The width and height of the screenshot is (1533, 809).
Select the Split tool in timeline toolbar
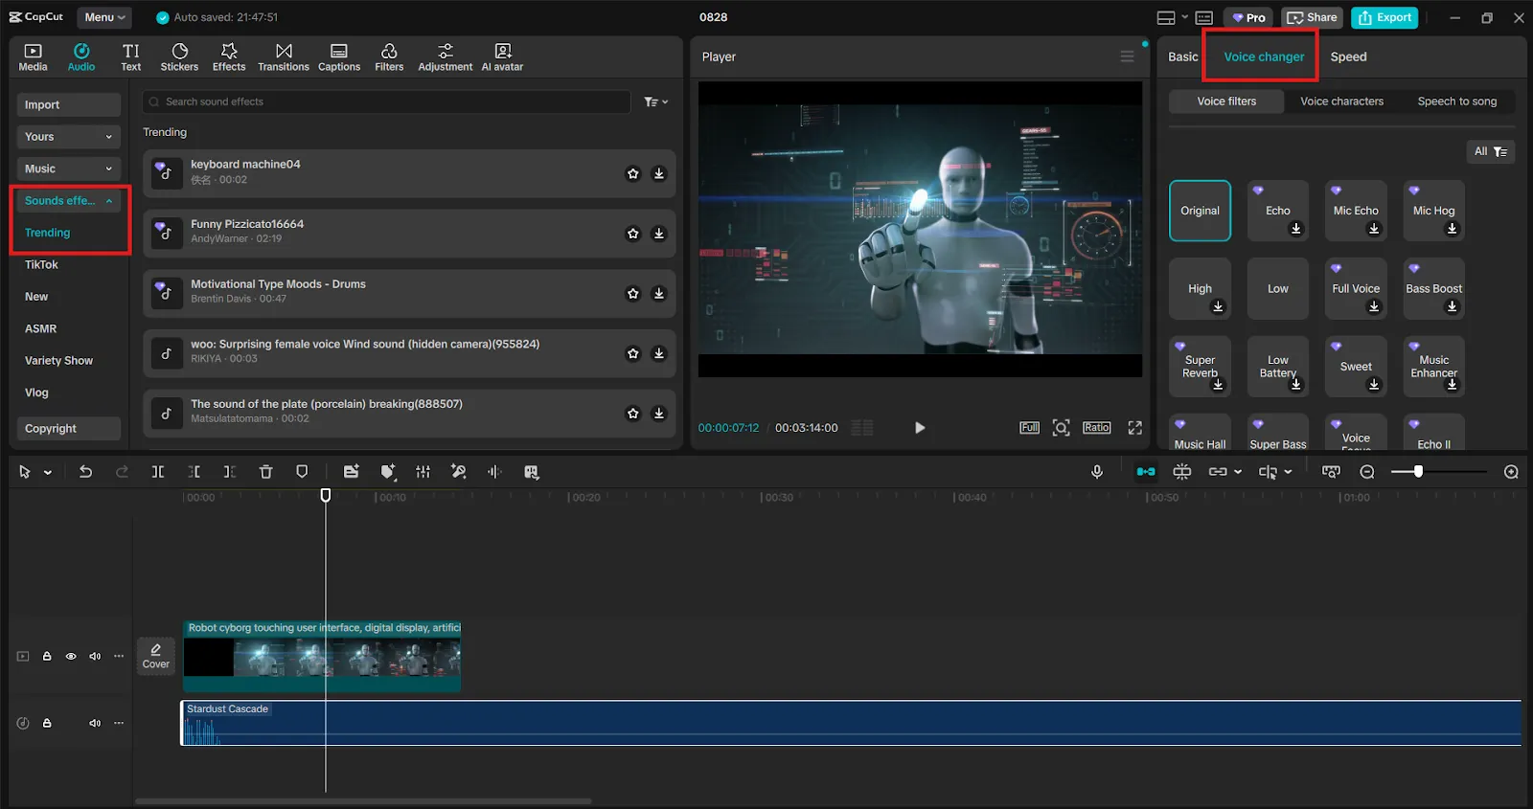[158, 472]
